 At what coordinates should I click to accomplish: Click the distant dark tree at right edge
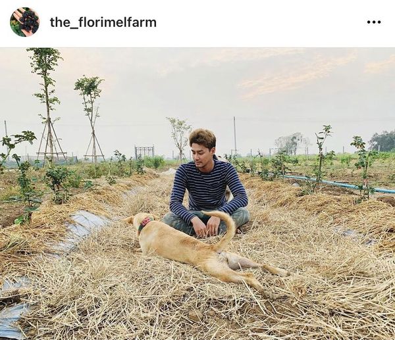(383, 141)
